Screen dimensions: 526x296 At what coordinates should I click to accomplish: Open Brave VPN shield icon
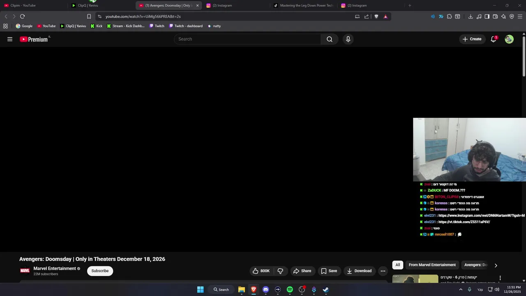click(512, 16)
